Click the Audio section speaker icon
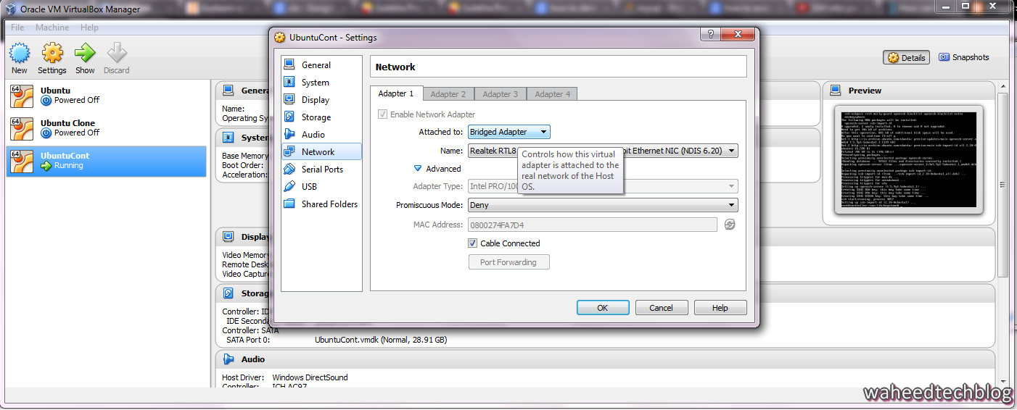The width and height of the screenshot is (1017, 410). (228, 359)
